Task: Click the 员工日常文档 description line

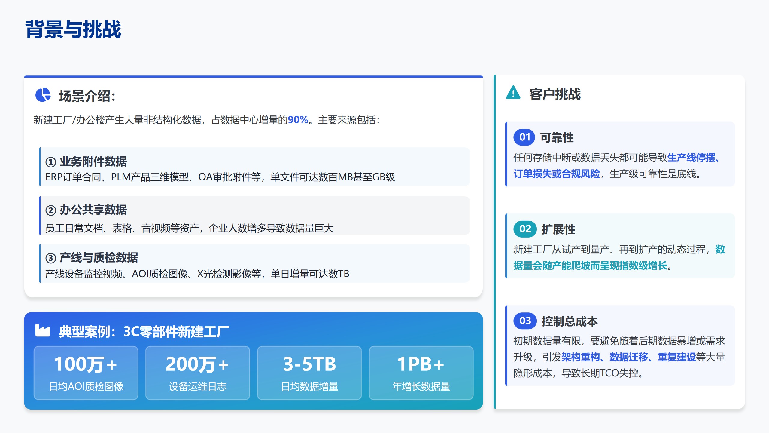Action: [189, 228]
